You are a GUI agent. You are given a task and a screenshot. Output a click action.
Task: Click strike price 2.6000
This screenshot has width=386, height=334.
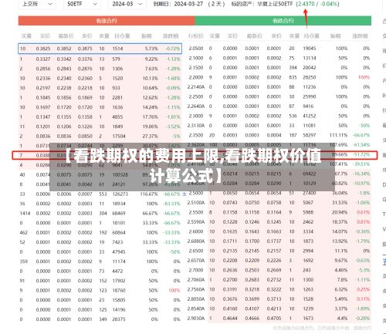point(196,231)
